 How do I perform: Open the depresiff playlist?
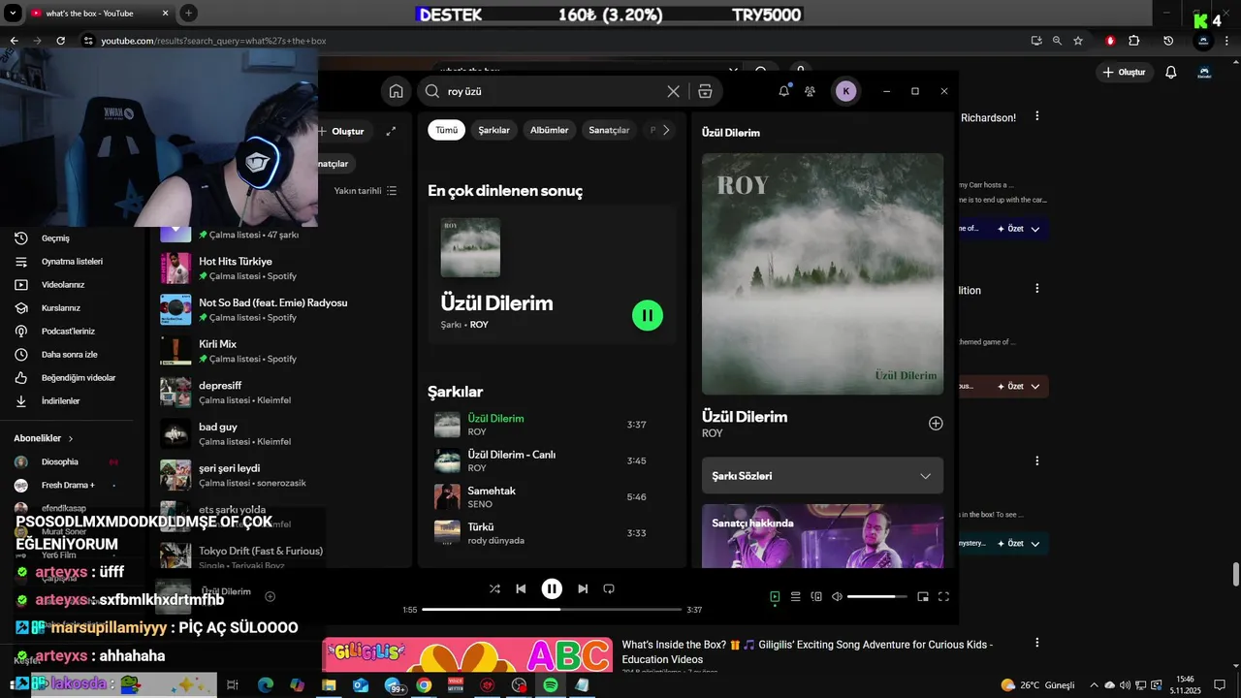(x=281, y=393)
